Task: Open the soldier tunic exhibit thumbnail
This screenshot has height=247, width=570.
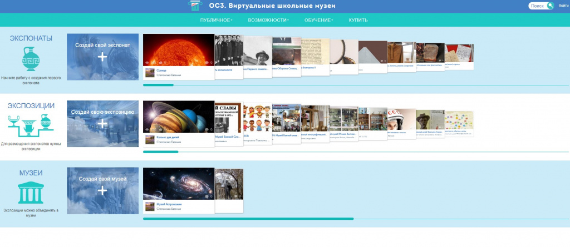Action: [x=401, y=53]
